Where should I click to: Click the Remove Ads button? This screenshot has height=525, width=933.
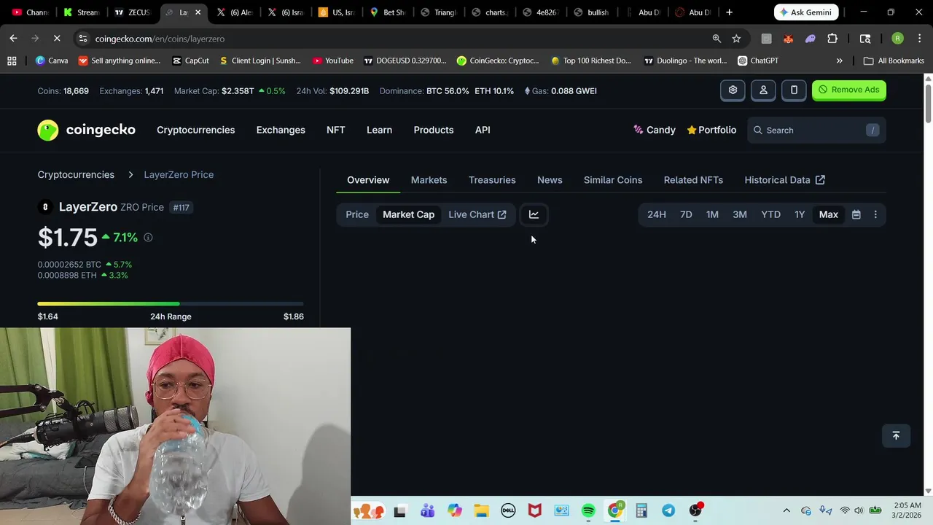click(x=848, y=90)
